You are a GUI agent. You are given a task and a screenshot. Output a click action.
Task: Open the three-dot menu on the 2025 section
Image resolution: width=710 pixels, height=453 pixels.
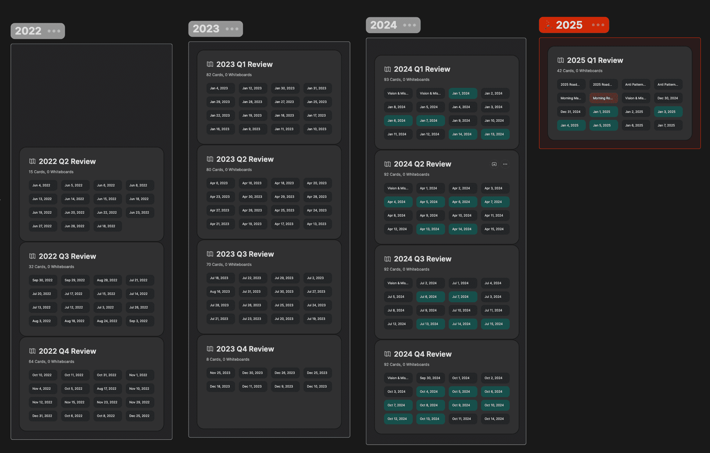(x=598, y=25)
